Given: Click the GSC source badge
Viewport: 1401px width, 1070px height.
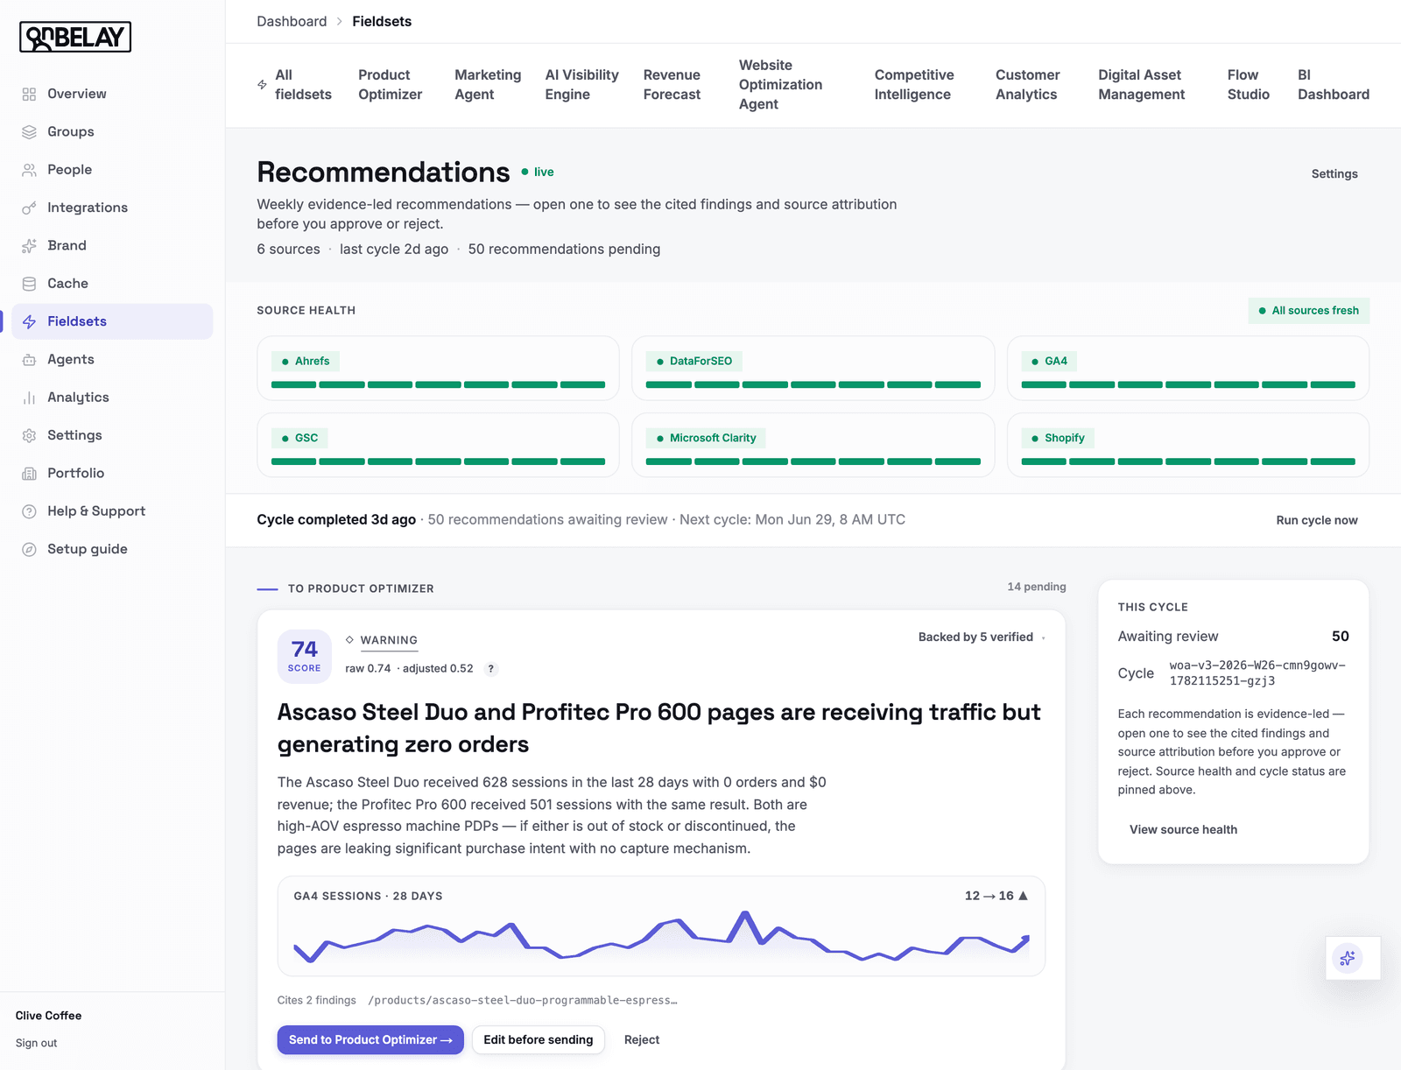Looking at the screenshot, I should pyautogui.click(x=299, y=438).
